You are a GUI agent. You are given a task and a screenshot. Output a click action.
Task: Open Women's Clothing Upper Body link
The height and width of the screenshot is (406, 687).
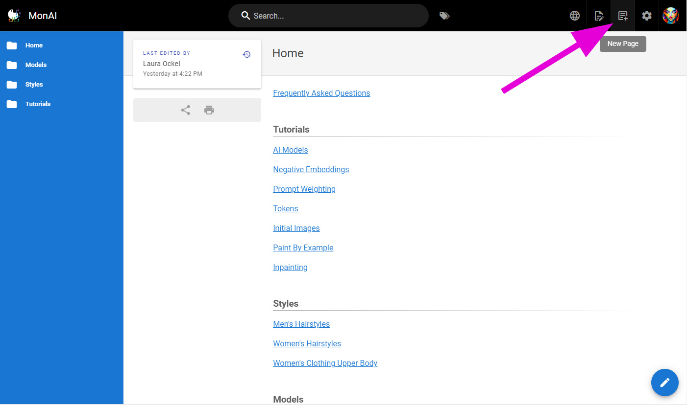pos(325,363)
